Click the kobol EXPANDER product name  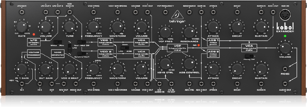(x=285, y=28)
